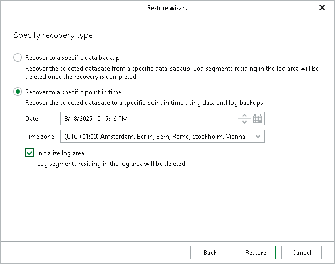Click the 'Log segments residing' note under checkbox

pyautogui.click(x=111, y=164)
